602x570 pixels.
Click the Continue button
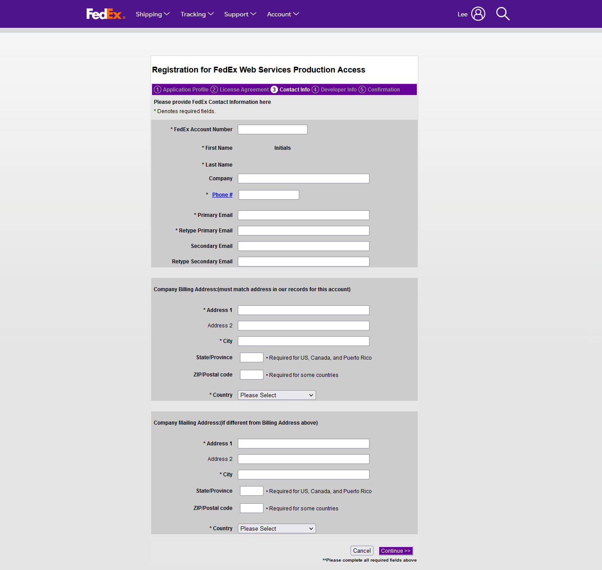396,551
